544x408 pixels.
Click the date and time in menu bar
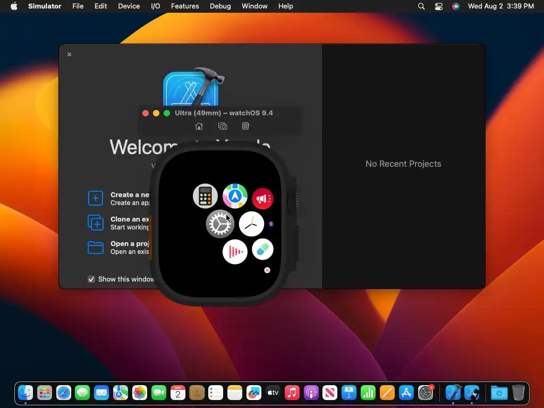coord(500,6)
